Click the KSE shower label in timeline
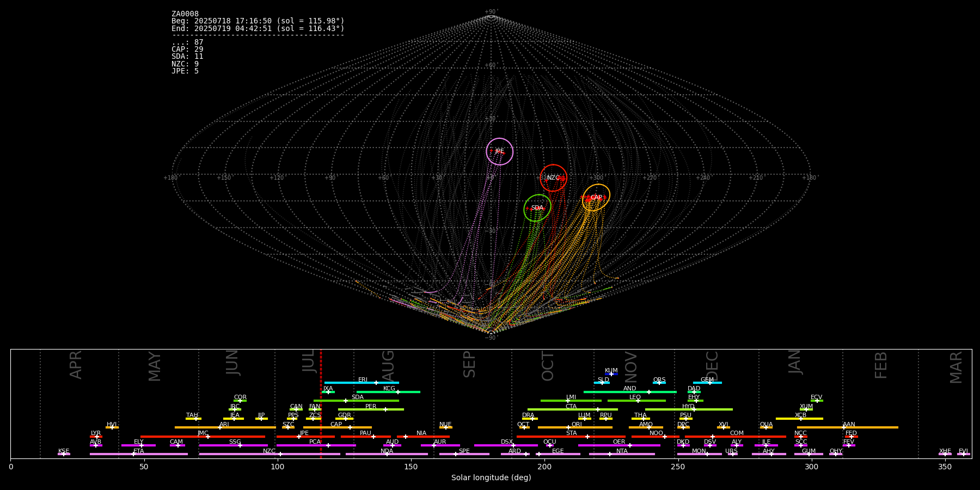 pos(64,451)
